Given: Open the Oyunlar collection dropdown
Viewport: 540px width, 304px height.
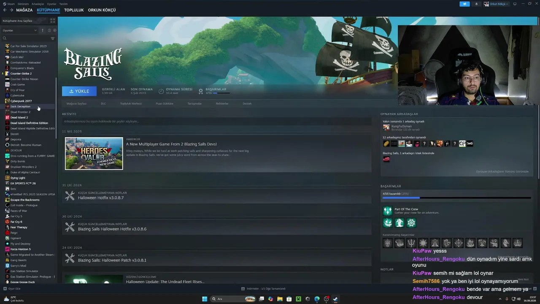Looking at the screenshot, I should point(19,30).
